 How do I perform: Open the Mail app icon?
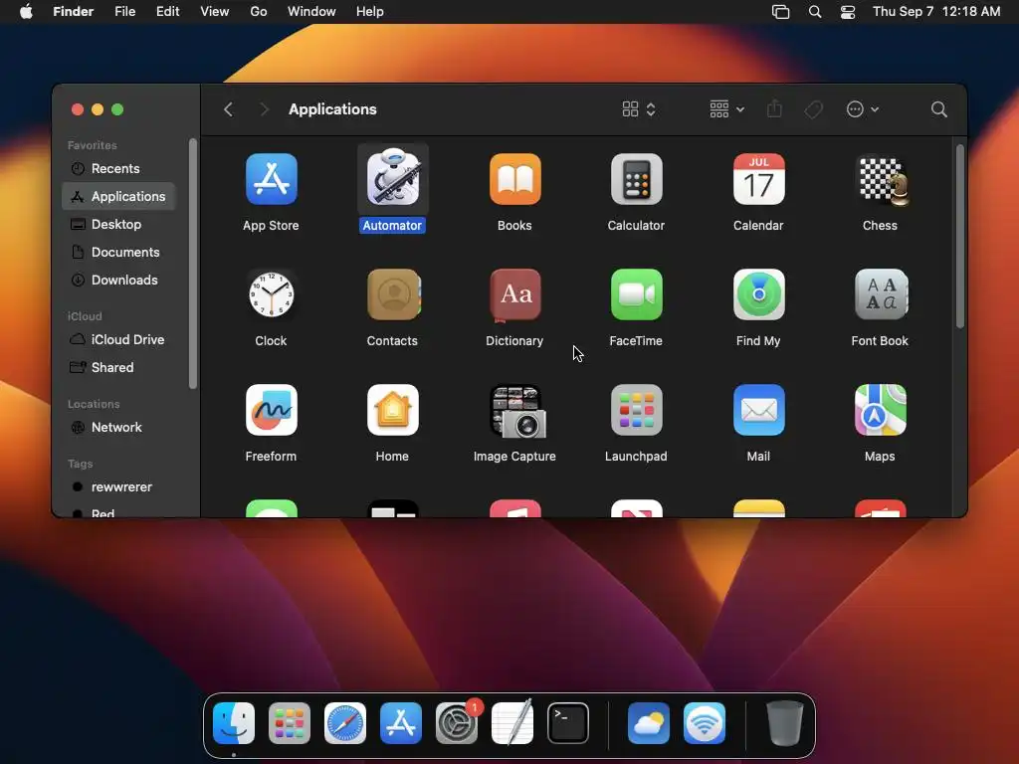point(758,410)
